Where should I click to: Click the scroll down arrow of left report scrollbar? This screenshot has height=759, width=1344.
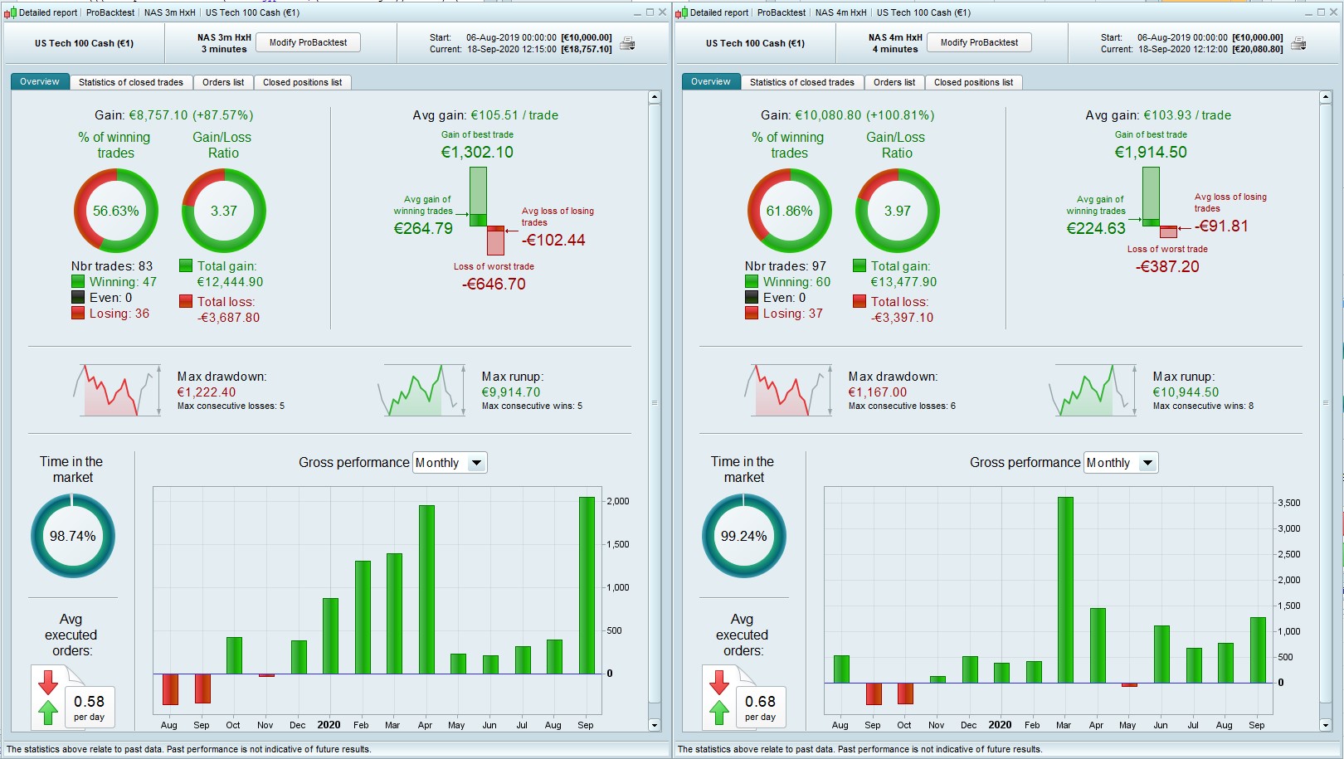[655, 725]
